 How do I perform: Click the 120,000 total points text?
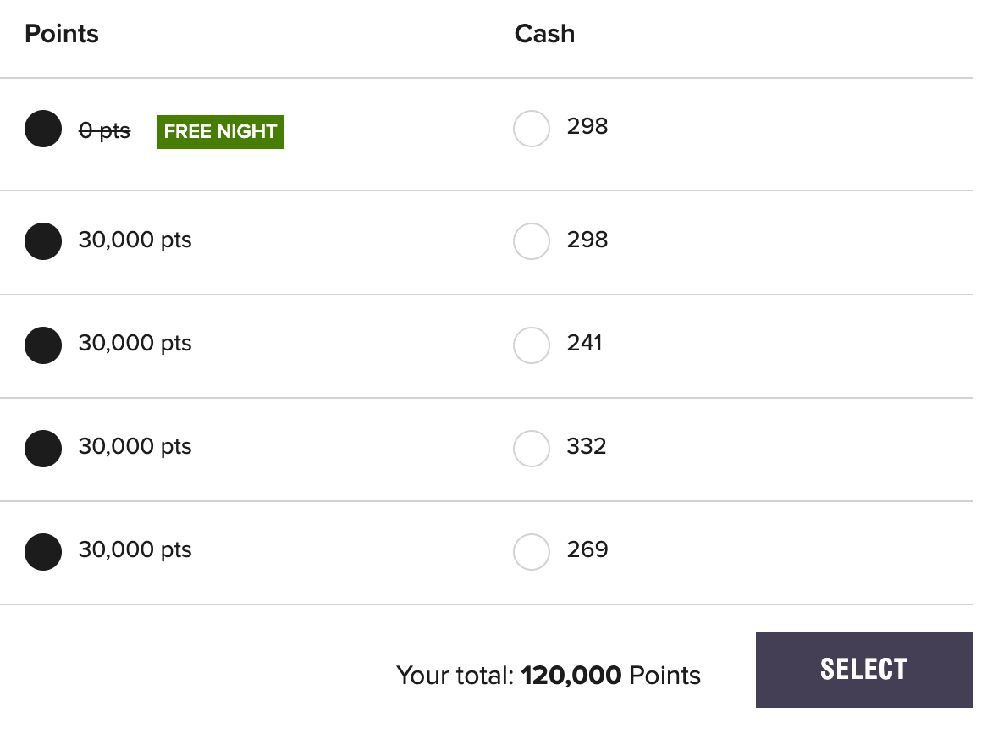tap(571, 676)
